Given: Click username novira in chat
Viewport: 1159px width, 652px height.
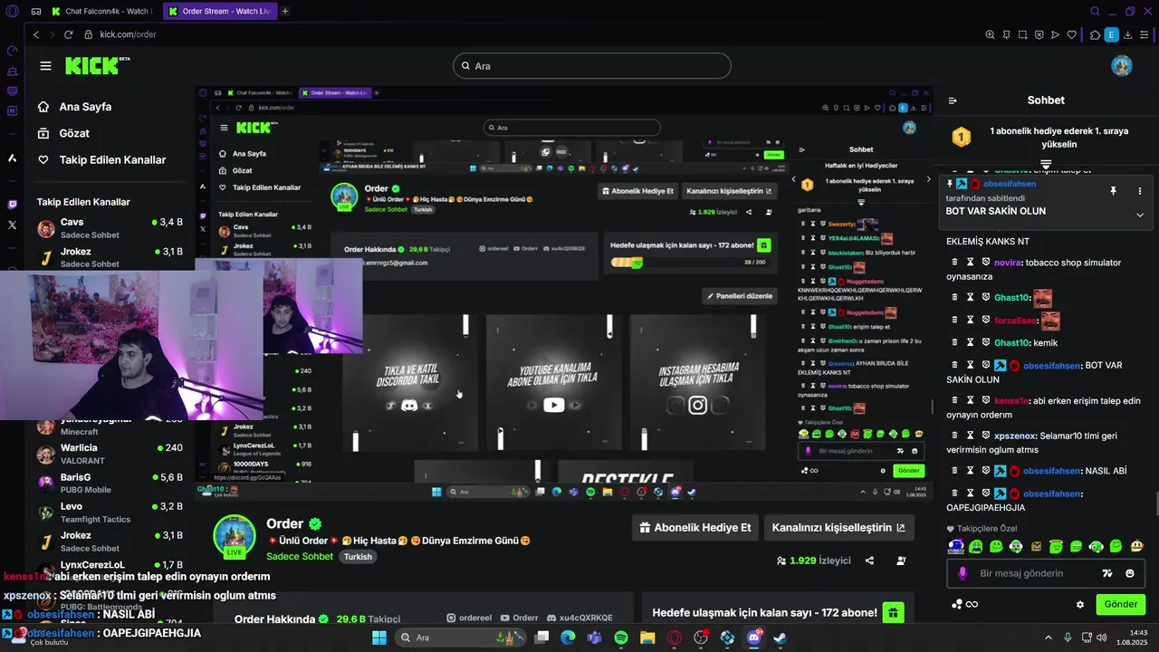Looking at the screenshot, I should pyautogui.click(x=1008, y=263).
